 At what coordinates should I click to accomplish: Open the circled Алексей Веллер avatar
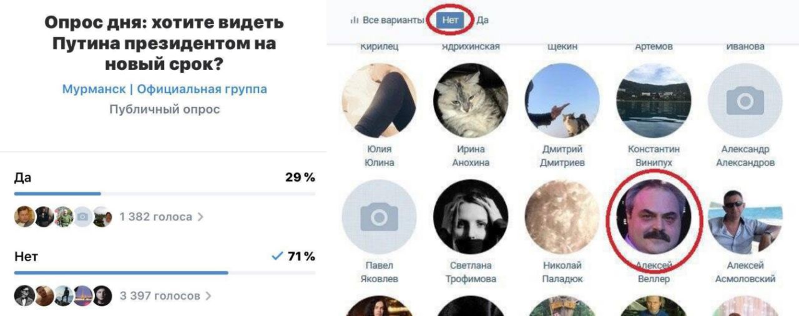click(654, 217)
